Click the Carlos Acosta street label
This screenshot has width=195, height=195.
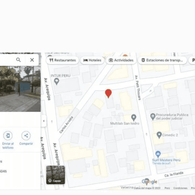pyautogui.click(x=66, y=124)
